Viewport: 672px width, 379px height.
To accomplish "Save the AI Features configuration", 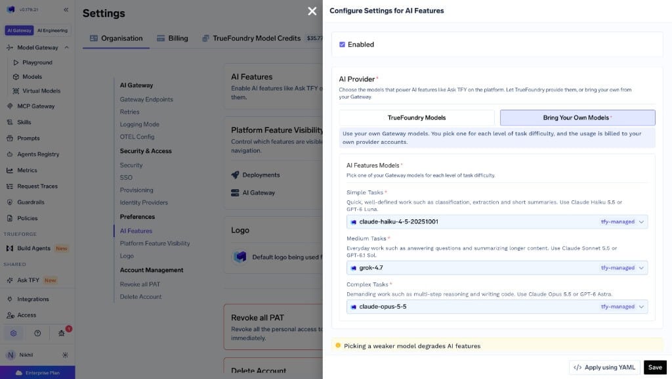I will click(655, 367).
